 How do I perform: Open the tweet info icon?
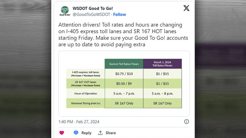pos(186,121)
